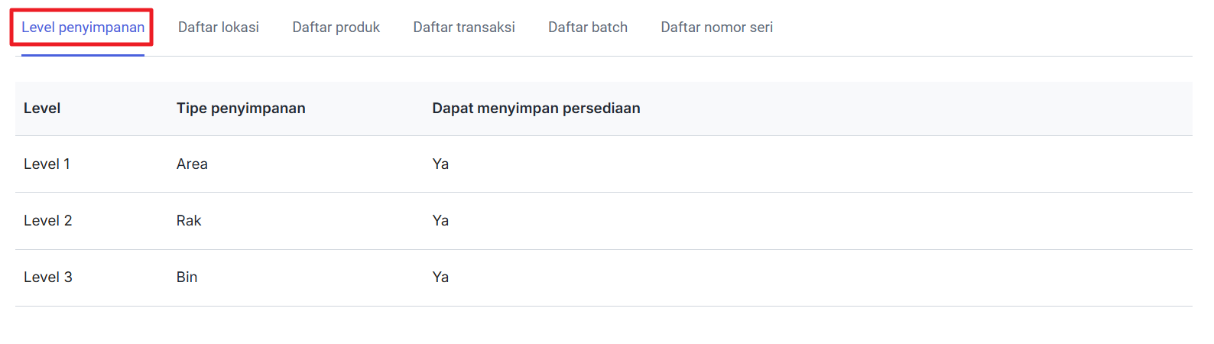Screen dimensions: 1214x344
Task: Click the Rak storage type cell
Action: [x=189, y=221]
